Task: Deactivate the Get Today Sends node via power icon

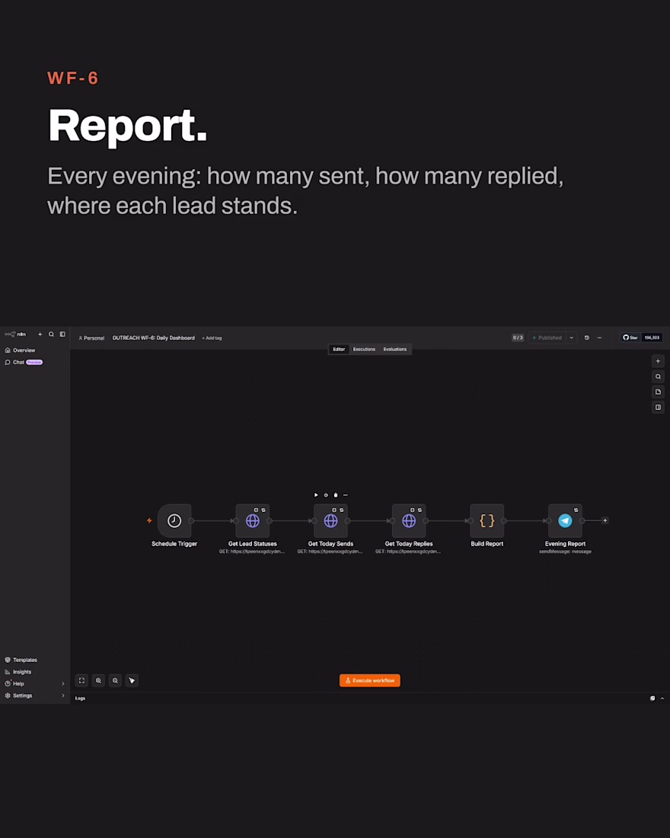Action: pyautogui.click(x=326, y=495)
